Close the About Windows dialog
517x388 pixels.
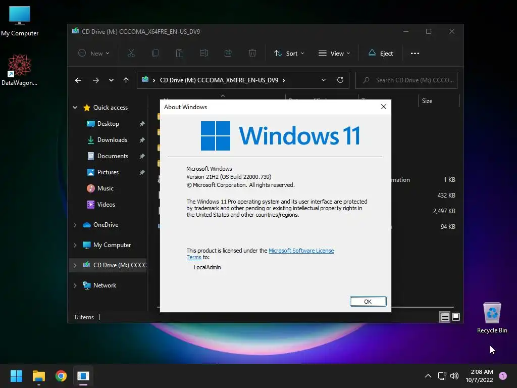click(384, 107)
